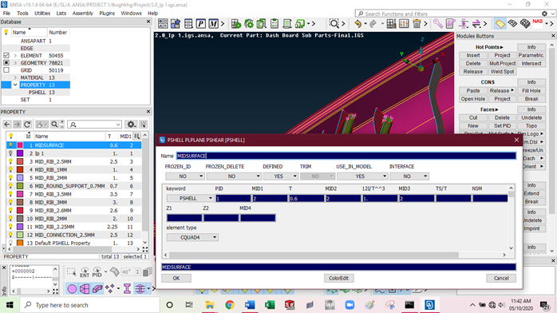
Task: Click the zoom magnifier icon in main toolbar
Action: [x=334, y=24]
